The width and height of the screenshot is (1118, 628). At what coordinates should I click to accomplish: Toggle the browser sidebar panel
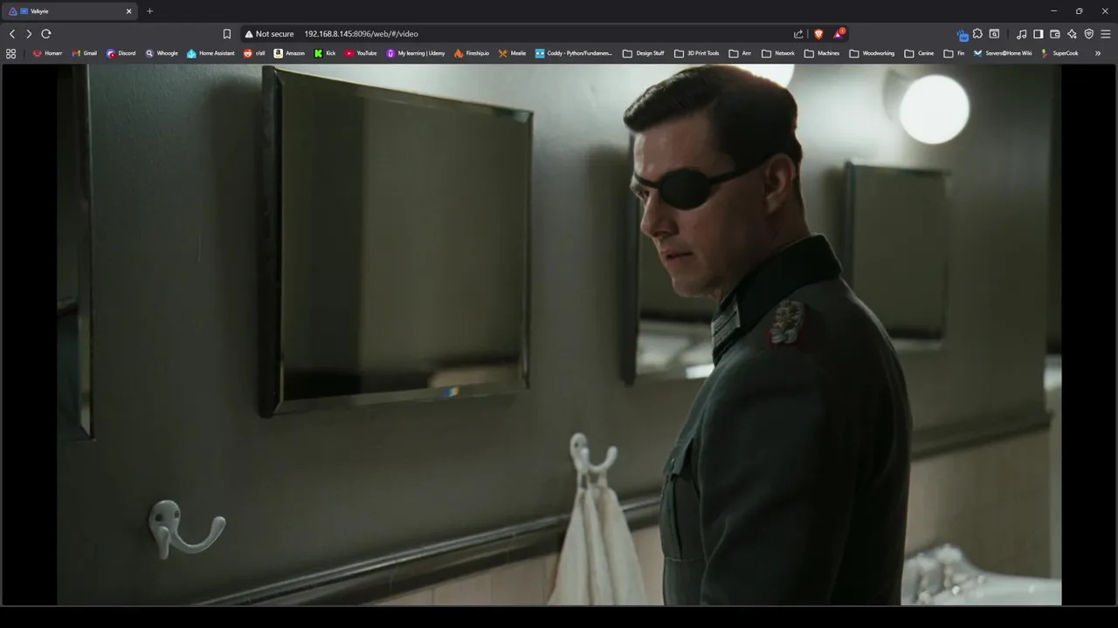click(1039, 34)
